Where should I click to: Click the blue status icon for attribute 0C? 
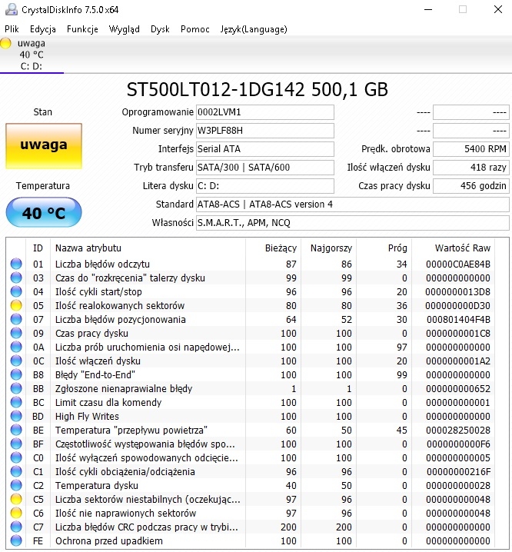[16, 361]
